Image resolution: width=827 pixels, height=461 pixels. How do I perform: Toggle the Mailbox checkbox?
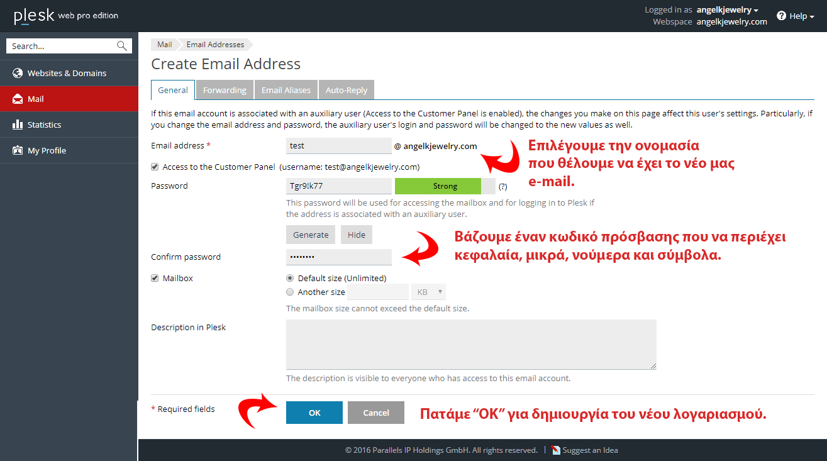coord(155,278)
